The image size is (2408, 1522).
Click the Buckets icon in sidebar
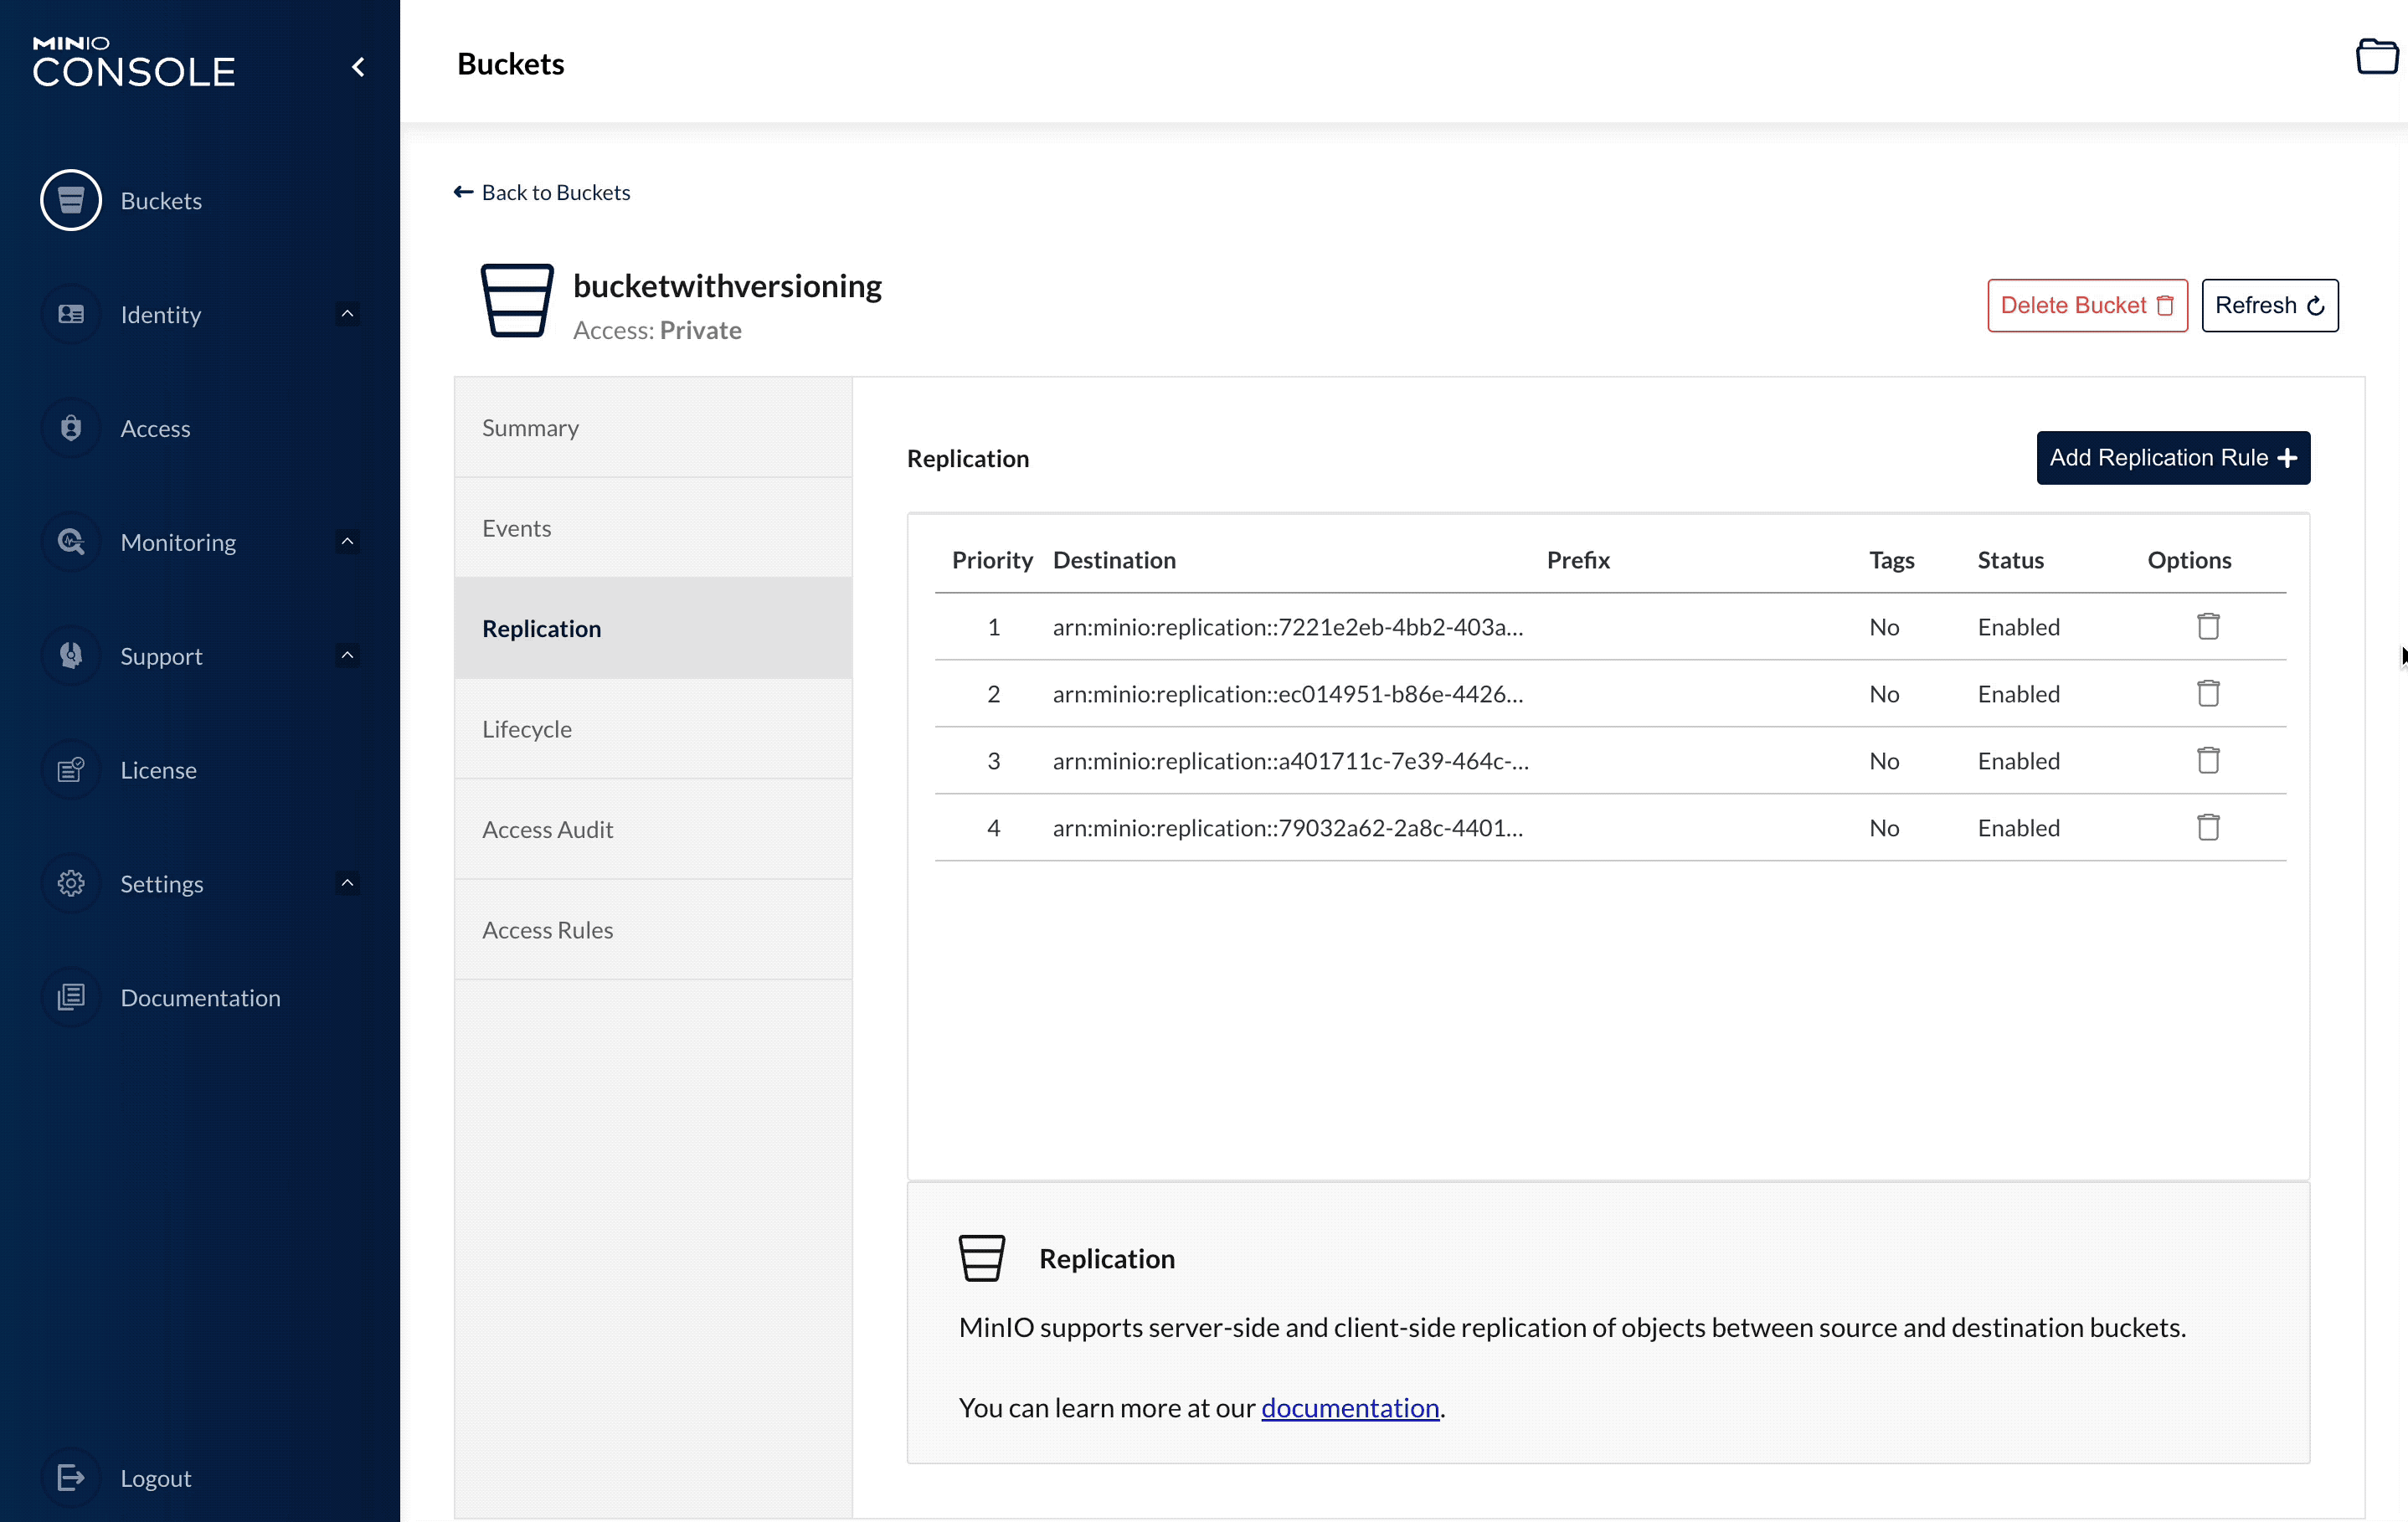(70, 200)
